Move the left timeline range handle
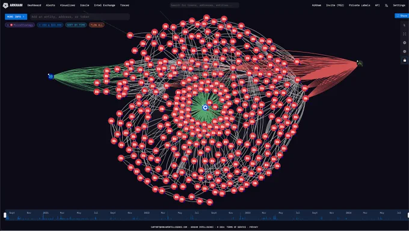 [5, 215]
